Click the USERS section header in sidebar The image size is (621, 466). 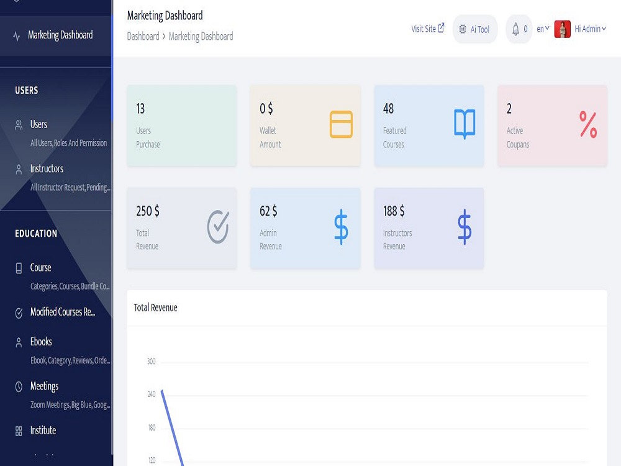pyautogui.click(x=27, y=90)
